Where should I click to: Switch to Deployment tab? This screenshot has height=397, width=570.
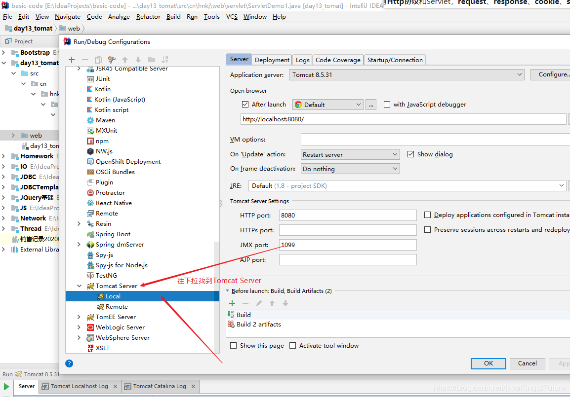tap(272, 60)
